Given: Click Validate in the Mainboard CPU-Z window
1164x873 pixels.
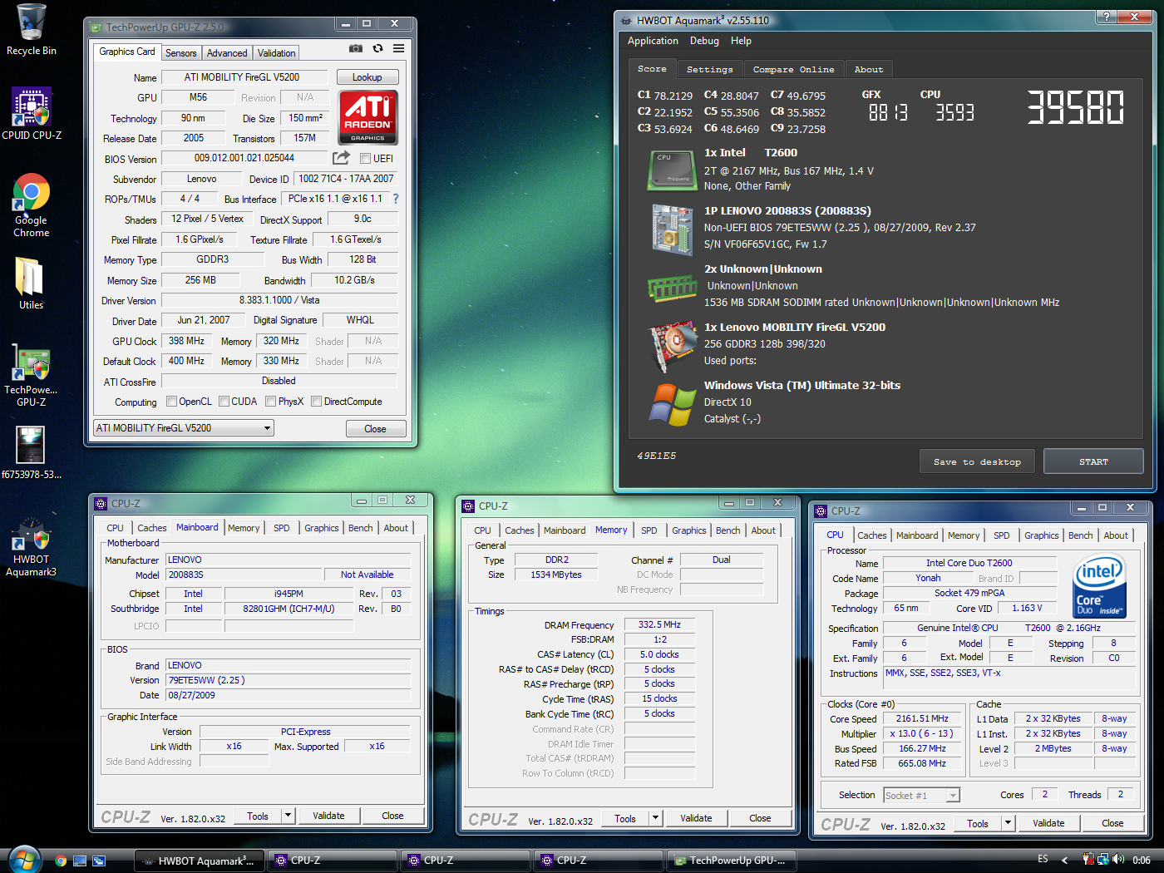Looking at the screenshot, I should click(328, 816).
